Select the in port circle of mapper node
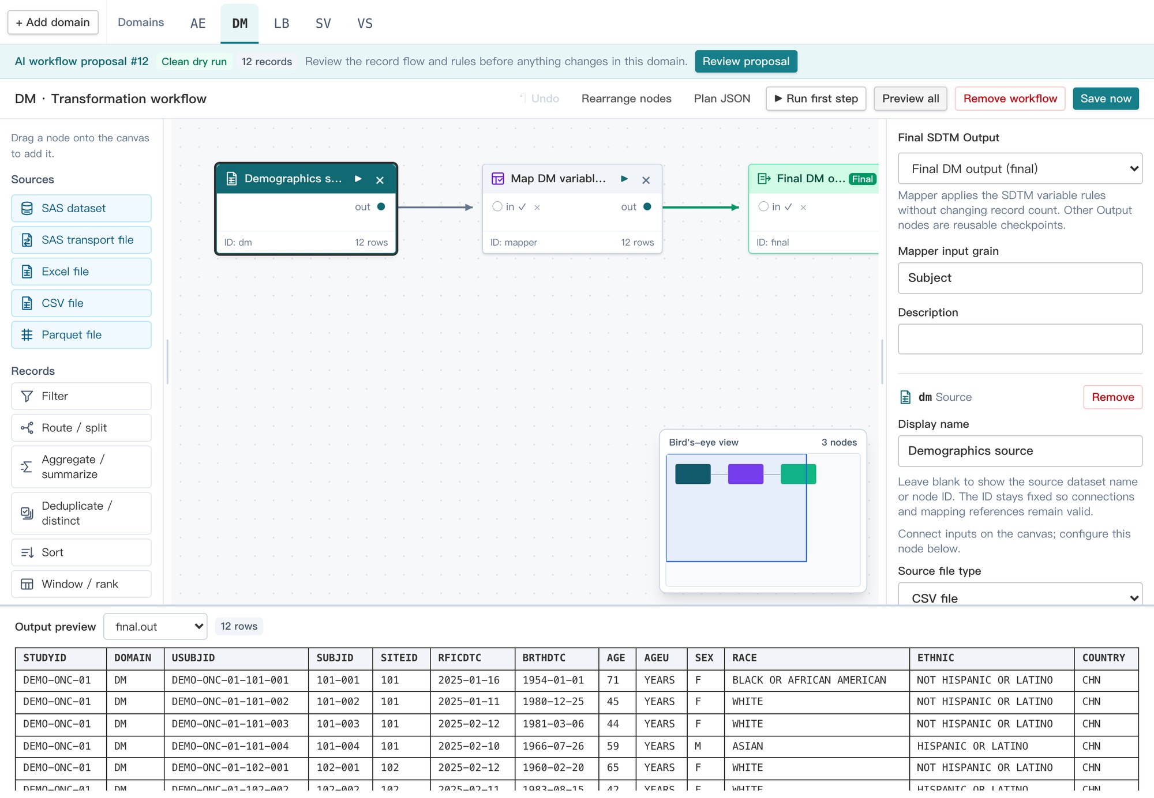 tap(497, 206)
